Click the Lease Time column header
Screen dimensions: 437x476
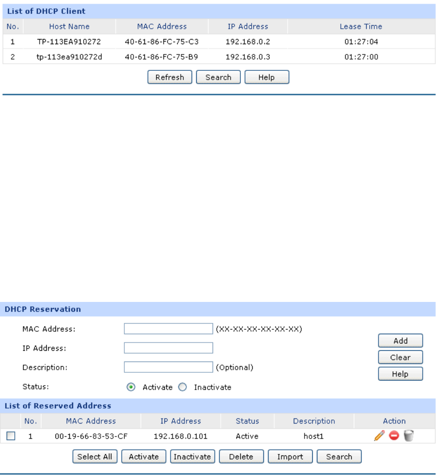[x=361, y=26]
